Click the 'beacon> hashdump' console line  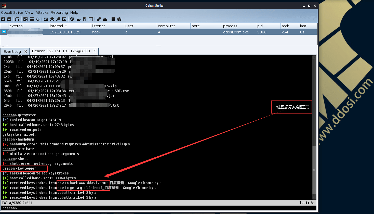[x=18, y=139]
